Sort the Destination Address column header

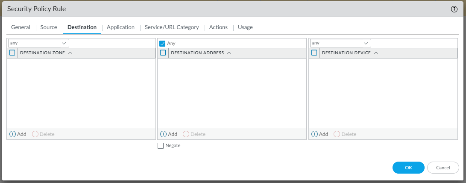pyautogui.click(x=197, y=53)
